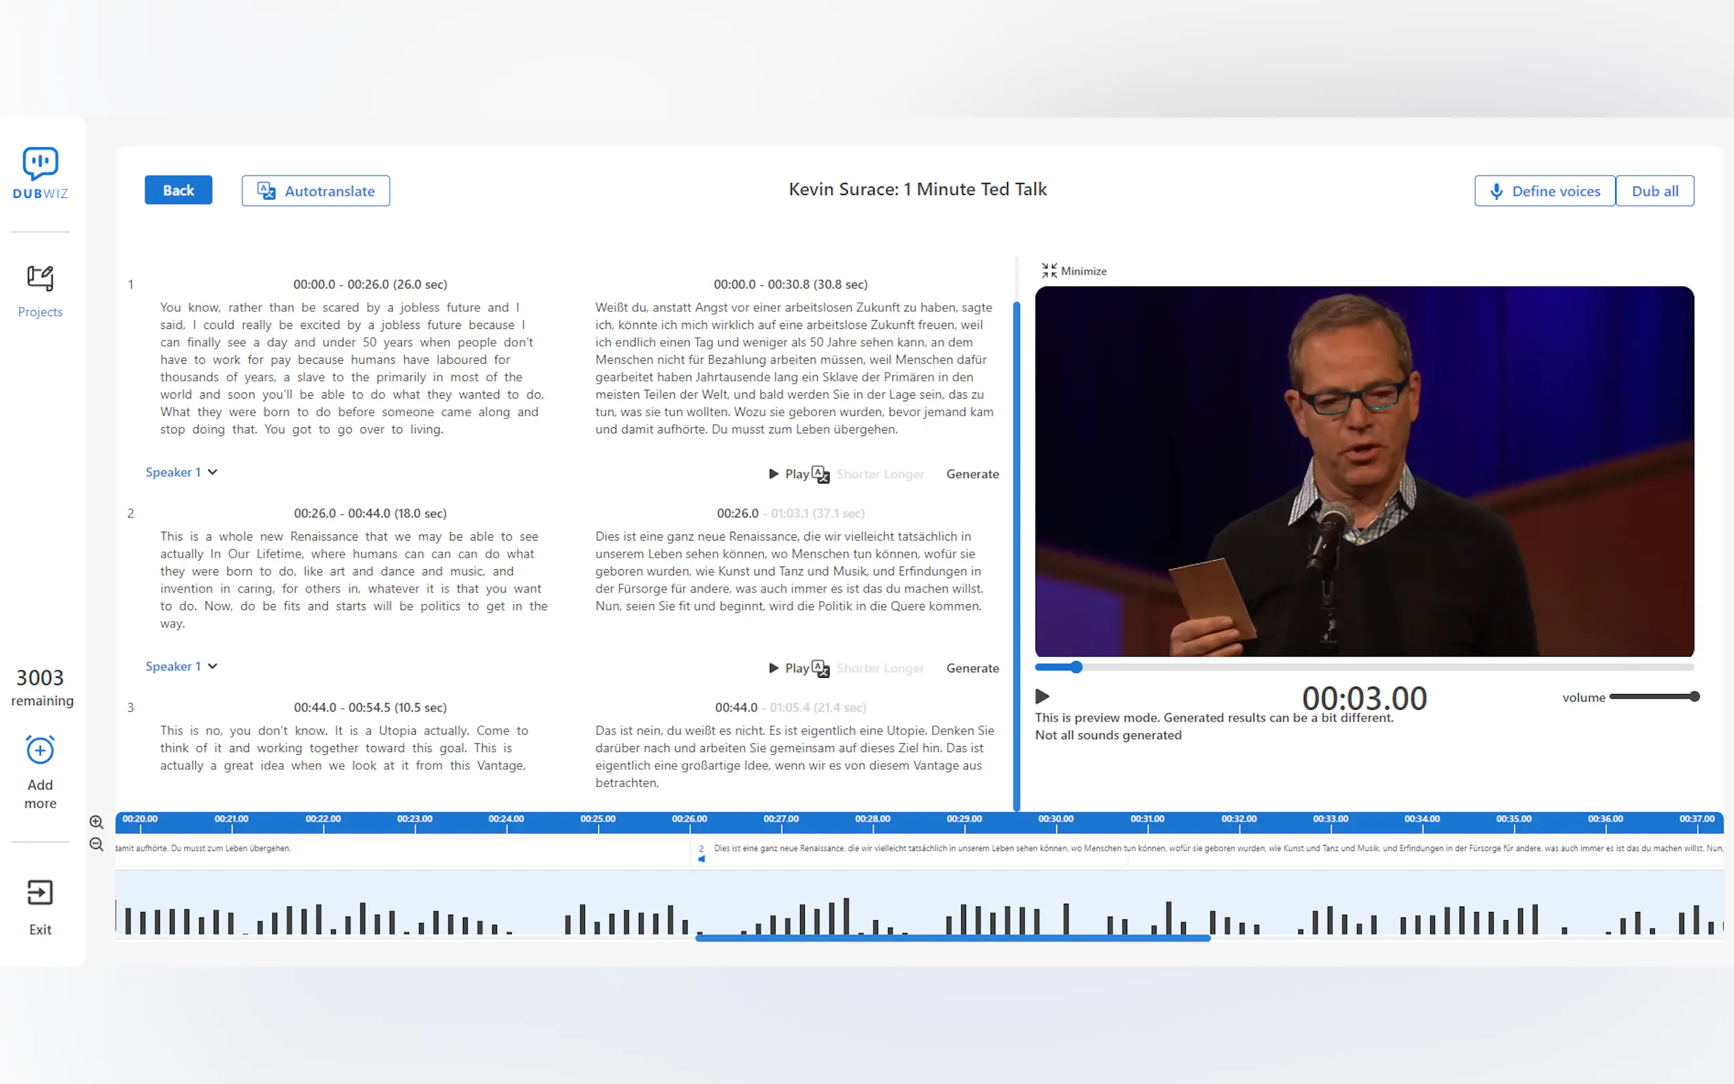The width and height of the screenshot is (1734, 1084).
Task: Click translate icon for segment 2
Action: point(821,668)
